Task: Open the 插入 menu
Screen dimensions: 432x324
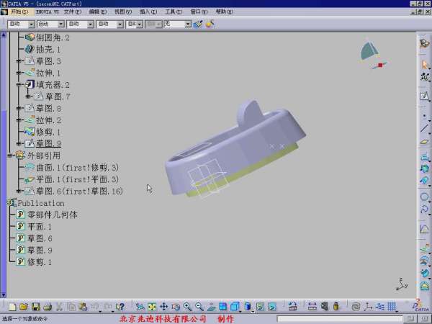Action: click(x=147, y=12)
